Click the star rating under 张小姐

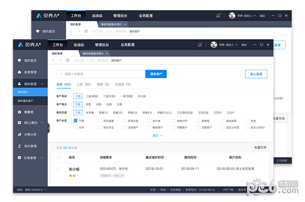74,176
